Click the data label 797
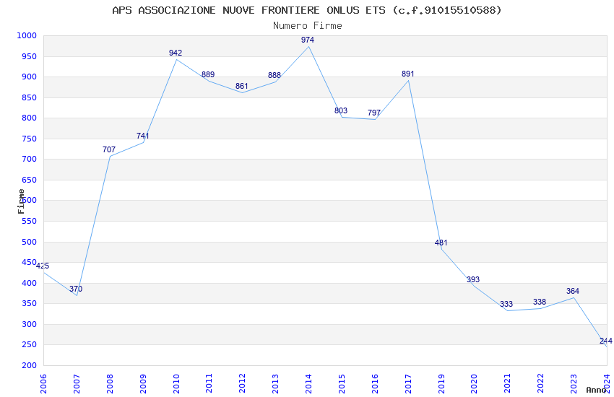Screen dimensions: 614x397 point(374,113)
